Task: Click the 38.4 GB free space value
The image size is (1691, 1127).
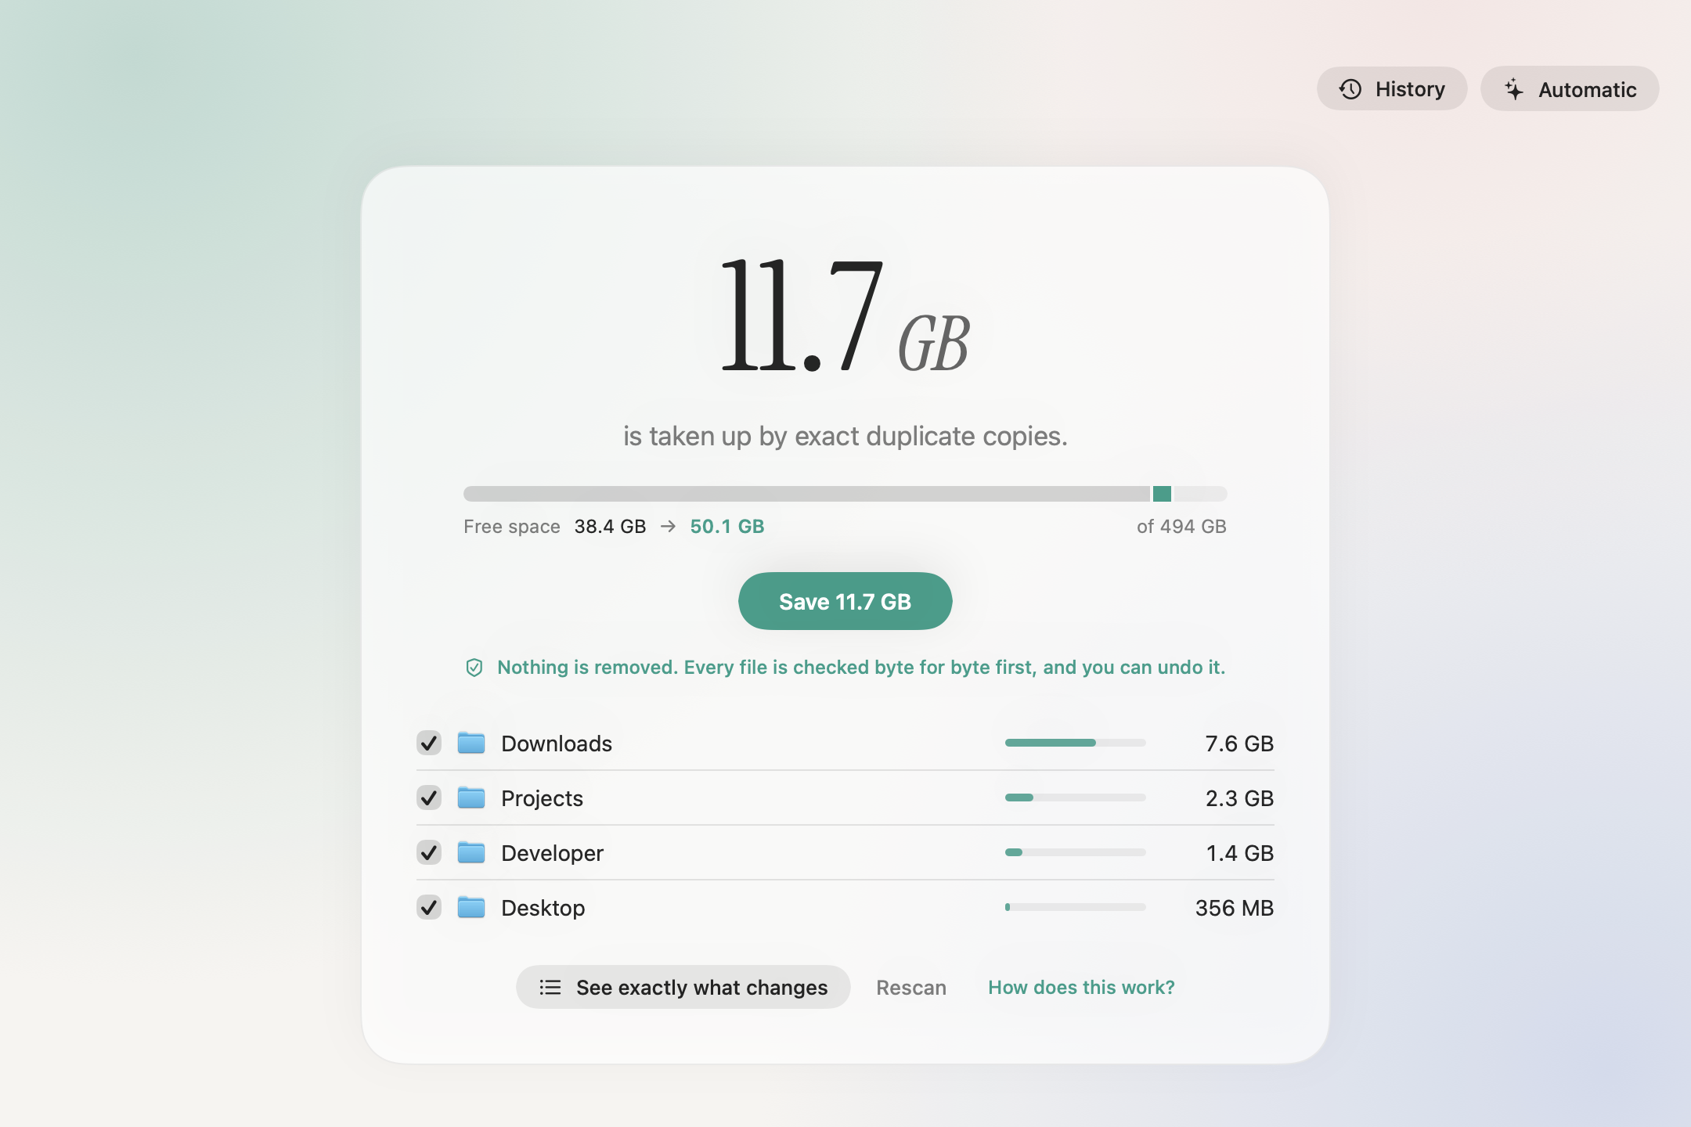Action: pyautogui.click(x=610, y=527)
